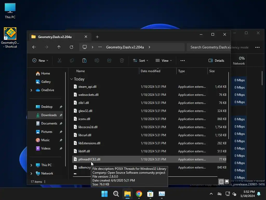Expand Network in navigation pane
266x200 pixels.
coord(31,173)
